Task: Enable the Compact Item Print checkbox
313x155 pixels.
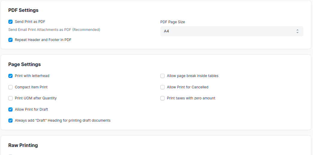Action: [x=10, y=87]
